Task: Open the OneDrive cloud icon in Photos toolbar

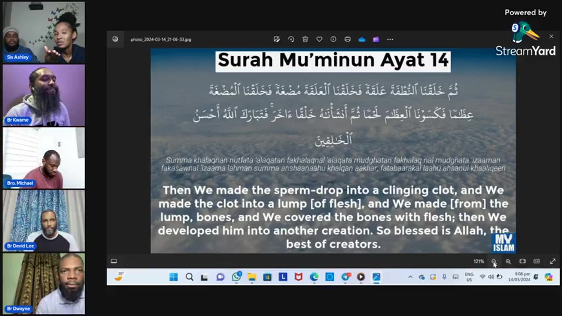Action: [362, 39]
